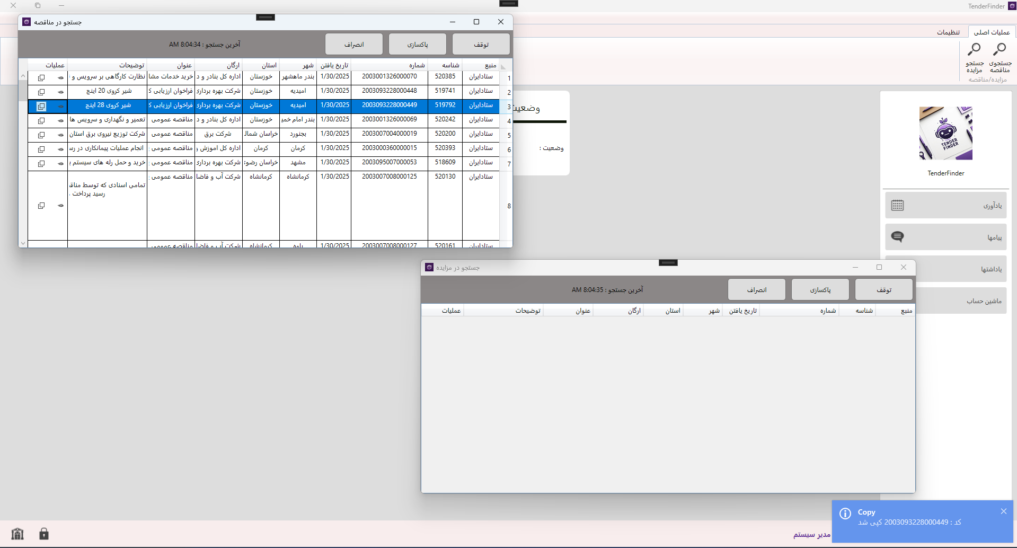The width and height of the screenshot is (1017, 548).
Task: Switch to the تنظیمات (settings) tab
Action: tap(948, 32)
